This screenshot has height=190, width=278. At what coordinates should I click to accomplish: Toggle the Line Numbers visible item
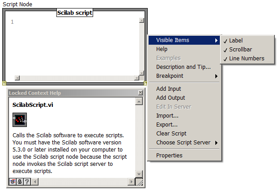247,59
